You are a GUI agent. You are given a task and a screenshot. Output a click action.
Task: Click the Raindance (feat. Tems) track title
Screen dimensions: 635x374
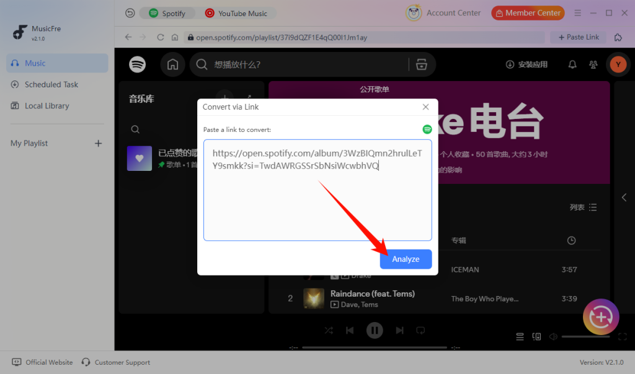372,294
